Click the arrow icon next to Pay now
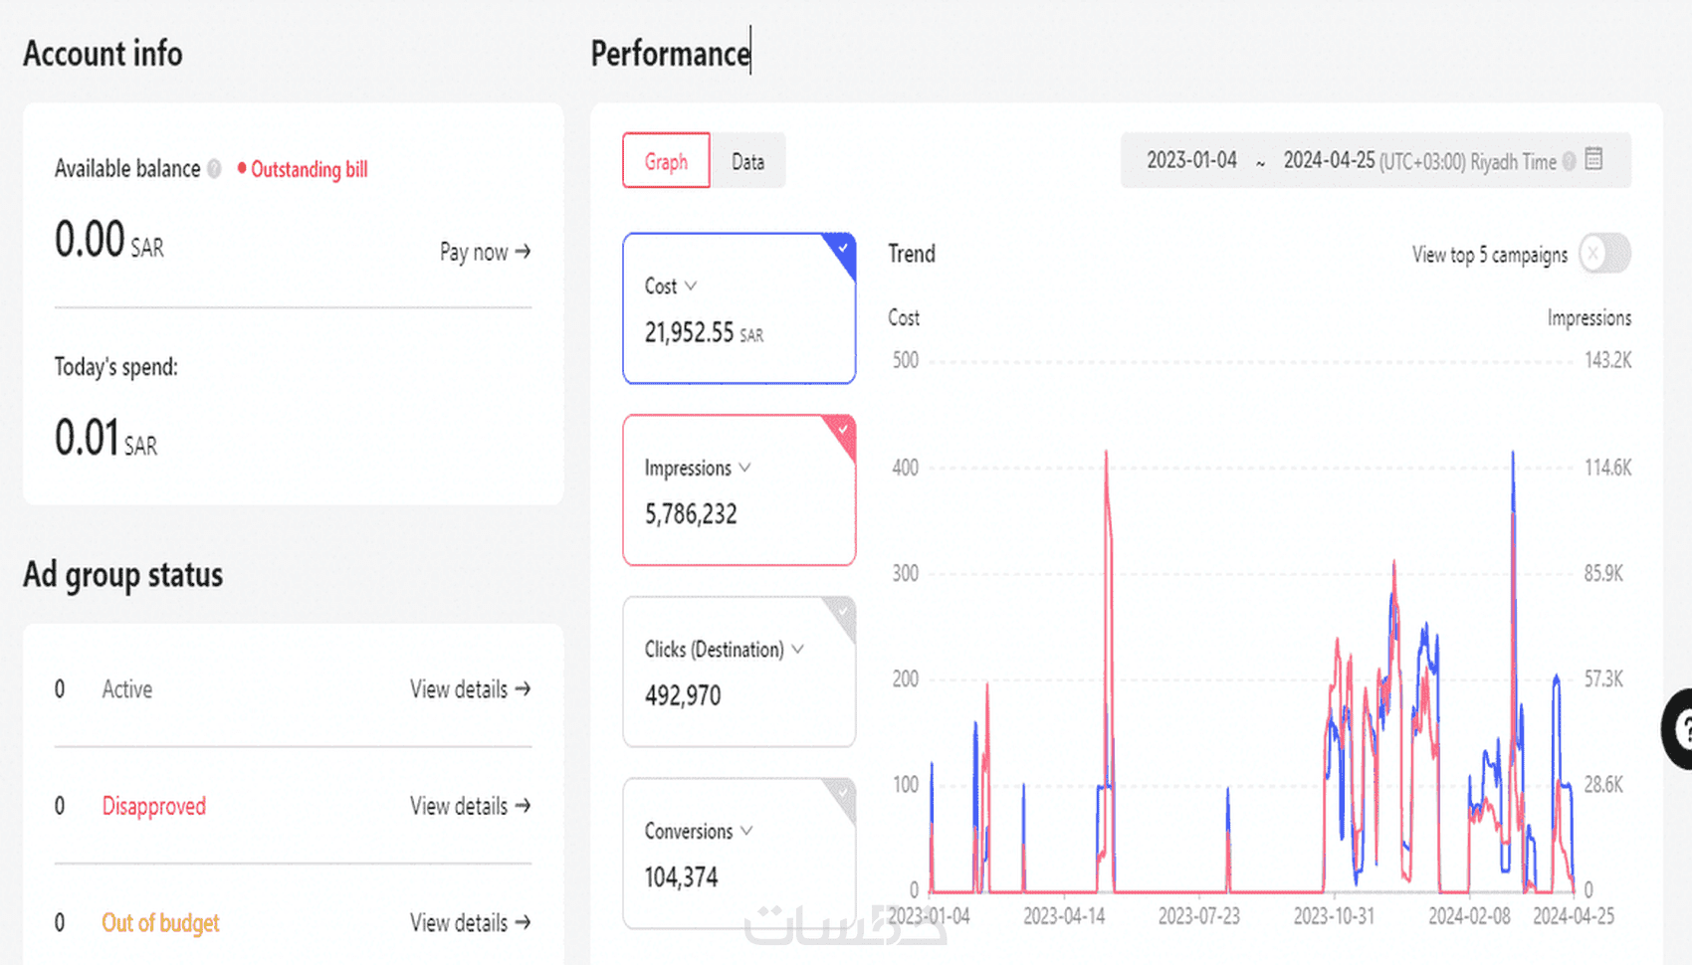The width and height of the screenshot is (1692, 965). point(524,252)
